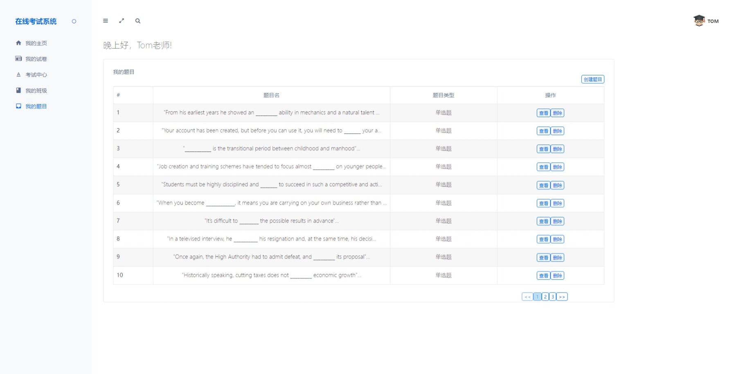Viewport: 734px width, 374px height.
Task: Delete question 4 about job creation
Action: [x=557, y=167]
